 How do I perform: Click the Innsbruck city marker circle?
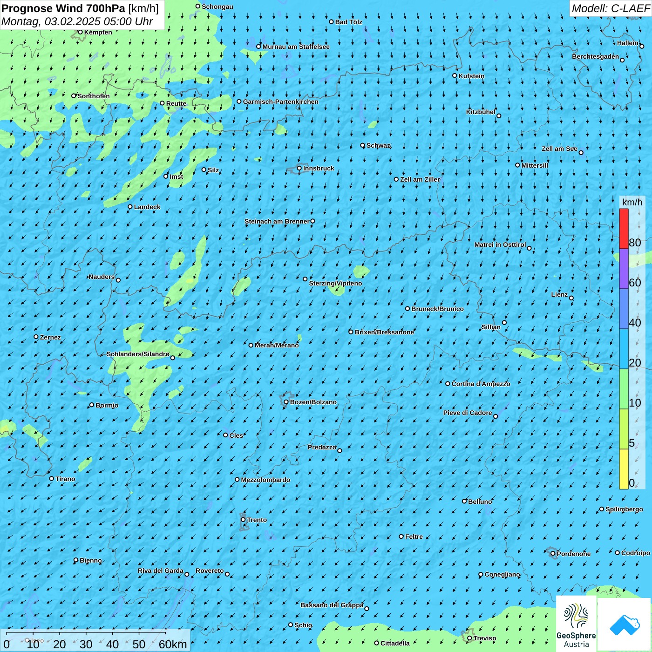[299, 168]
